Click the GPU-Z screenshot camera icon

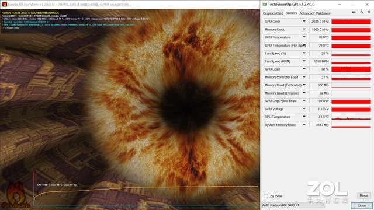[354, 12]
